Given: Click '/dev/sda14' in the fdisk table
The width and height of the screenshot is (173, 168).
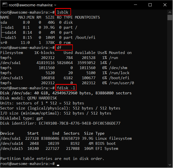Looking at the screenshot, I should click(x=12, y=144).
